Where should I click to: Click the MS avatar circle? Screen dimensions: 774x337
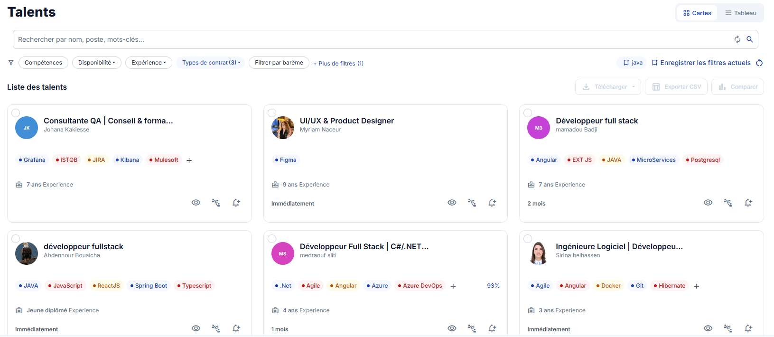(283, 253)
